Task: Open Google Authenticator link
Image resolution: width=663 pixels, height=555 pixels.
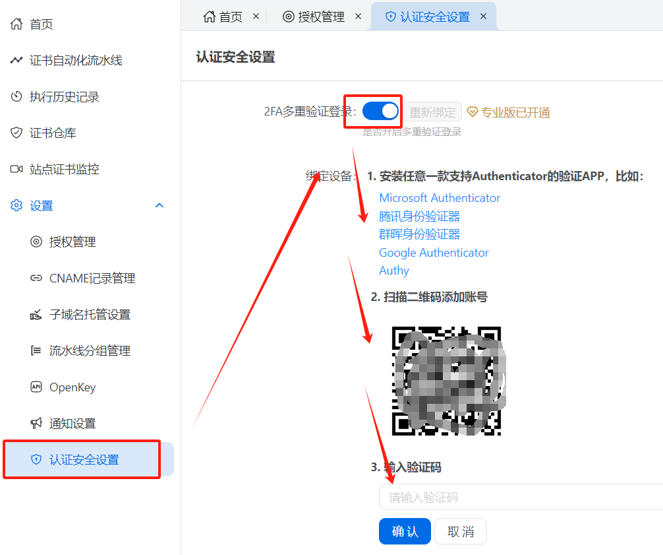Action: 434,253
